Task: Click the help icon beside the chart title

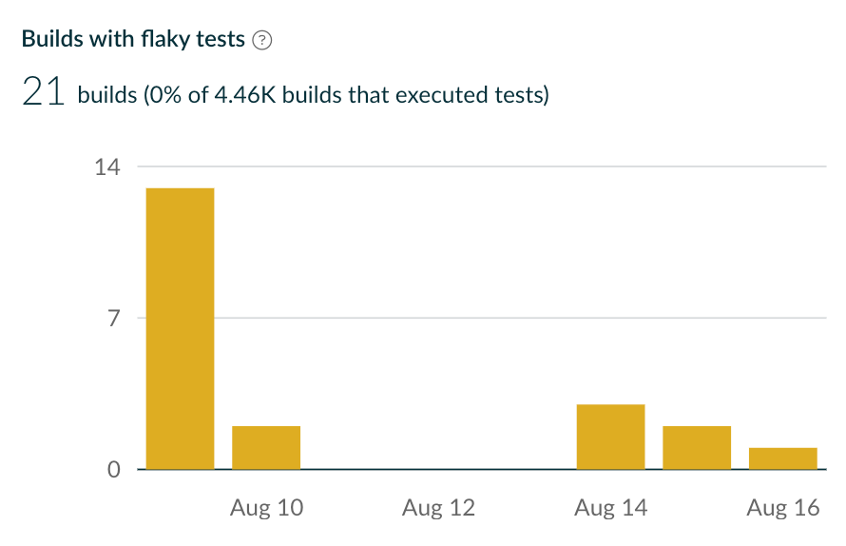Action: 263,40
